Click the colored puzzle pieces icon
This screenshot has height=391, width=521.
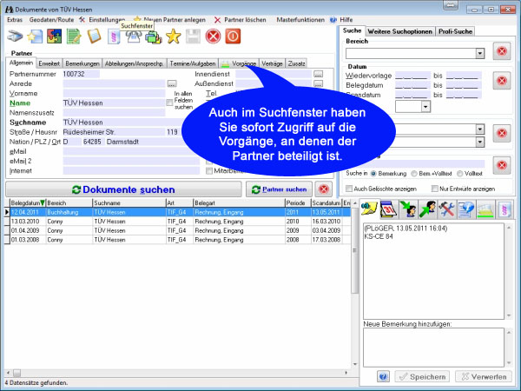(x=54, y=36)
